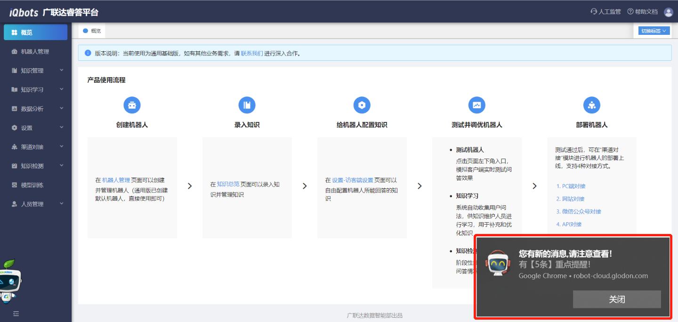Select 模型训练 in the sidebar

(32, 185)
